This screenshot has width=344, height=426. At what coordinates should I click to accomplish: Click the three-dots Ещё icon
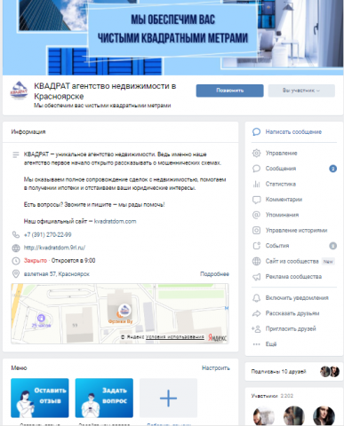(256, 344)
